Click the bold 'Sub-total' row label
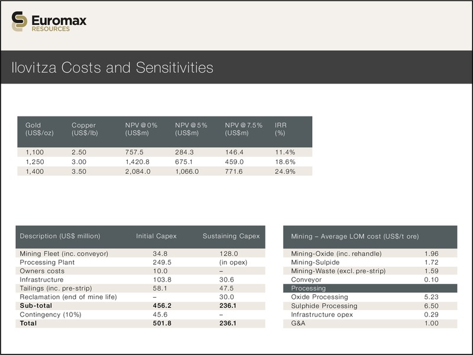This screenshot has height=355, width=473. tap(36, 305)
